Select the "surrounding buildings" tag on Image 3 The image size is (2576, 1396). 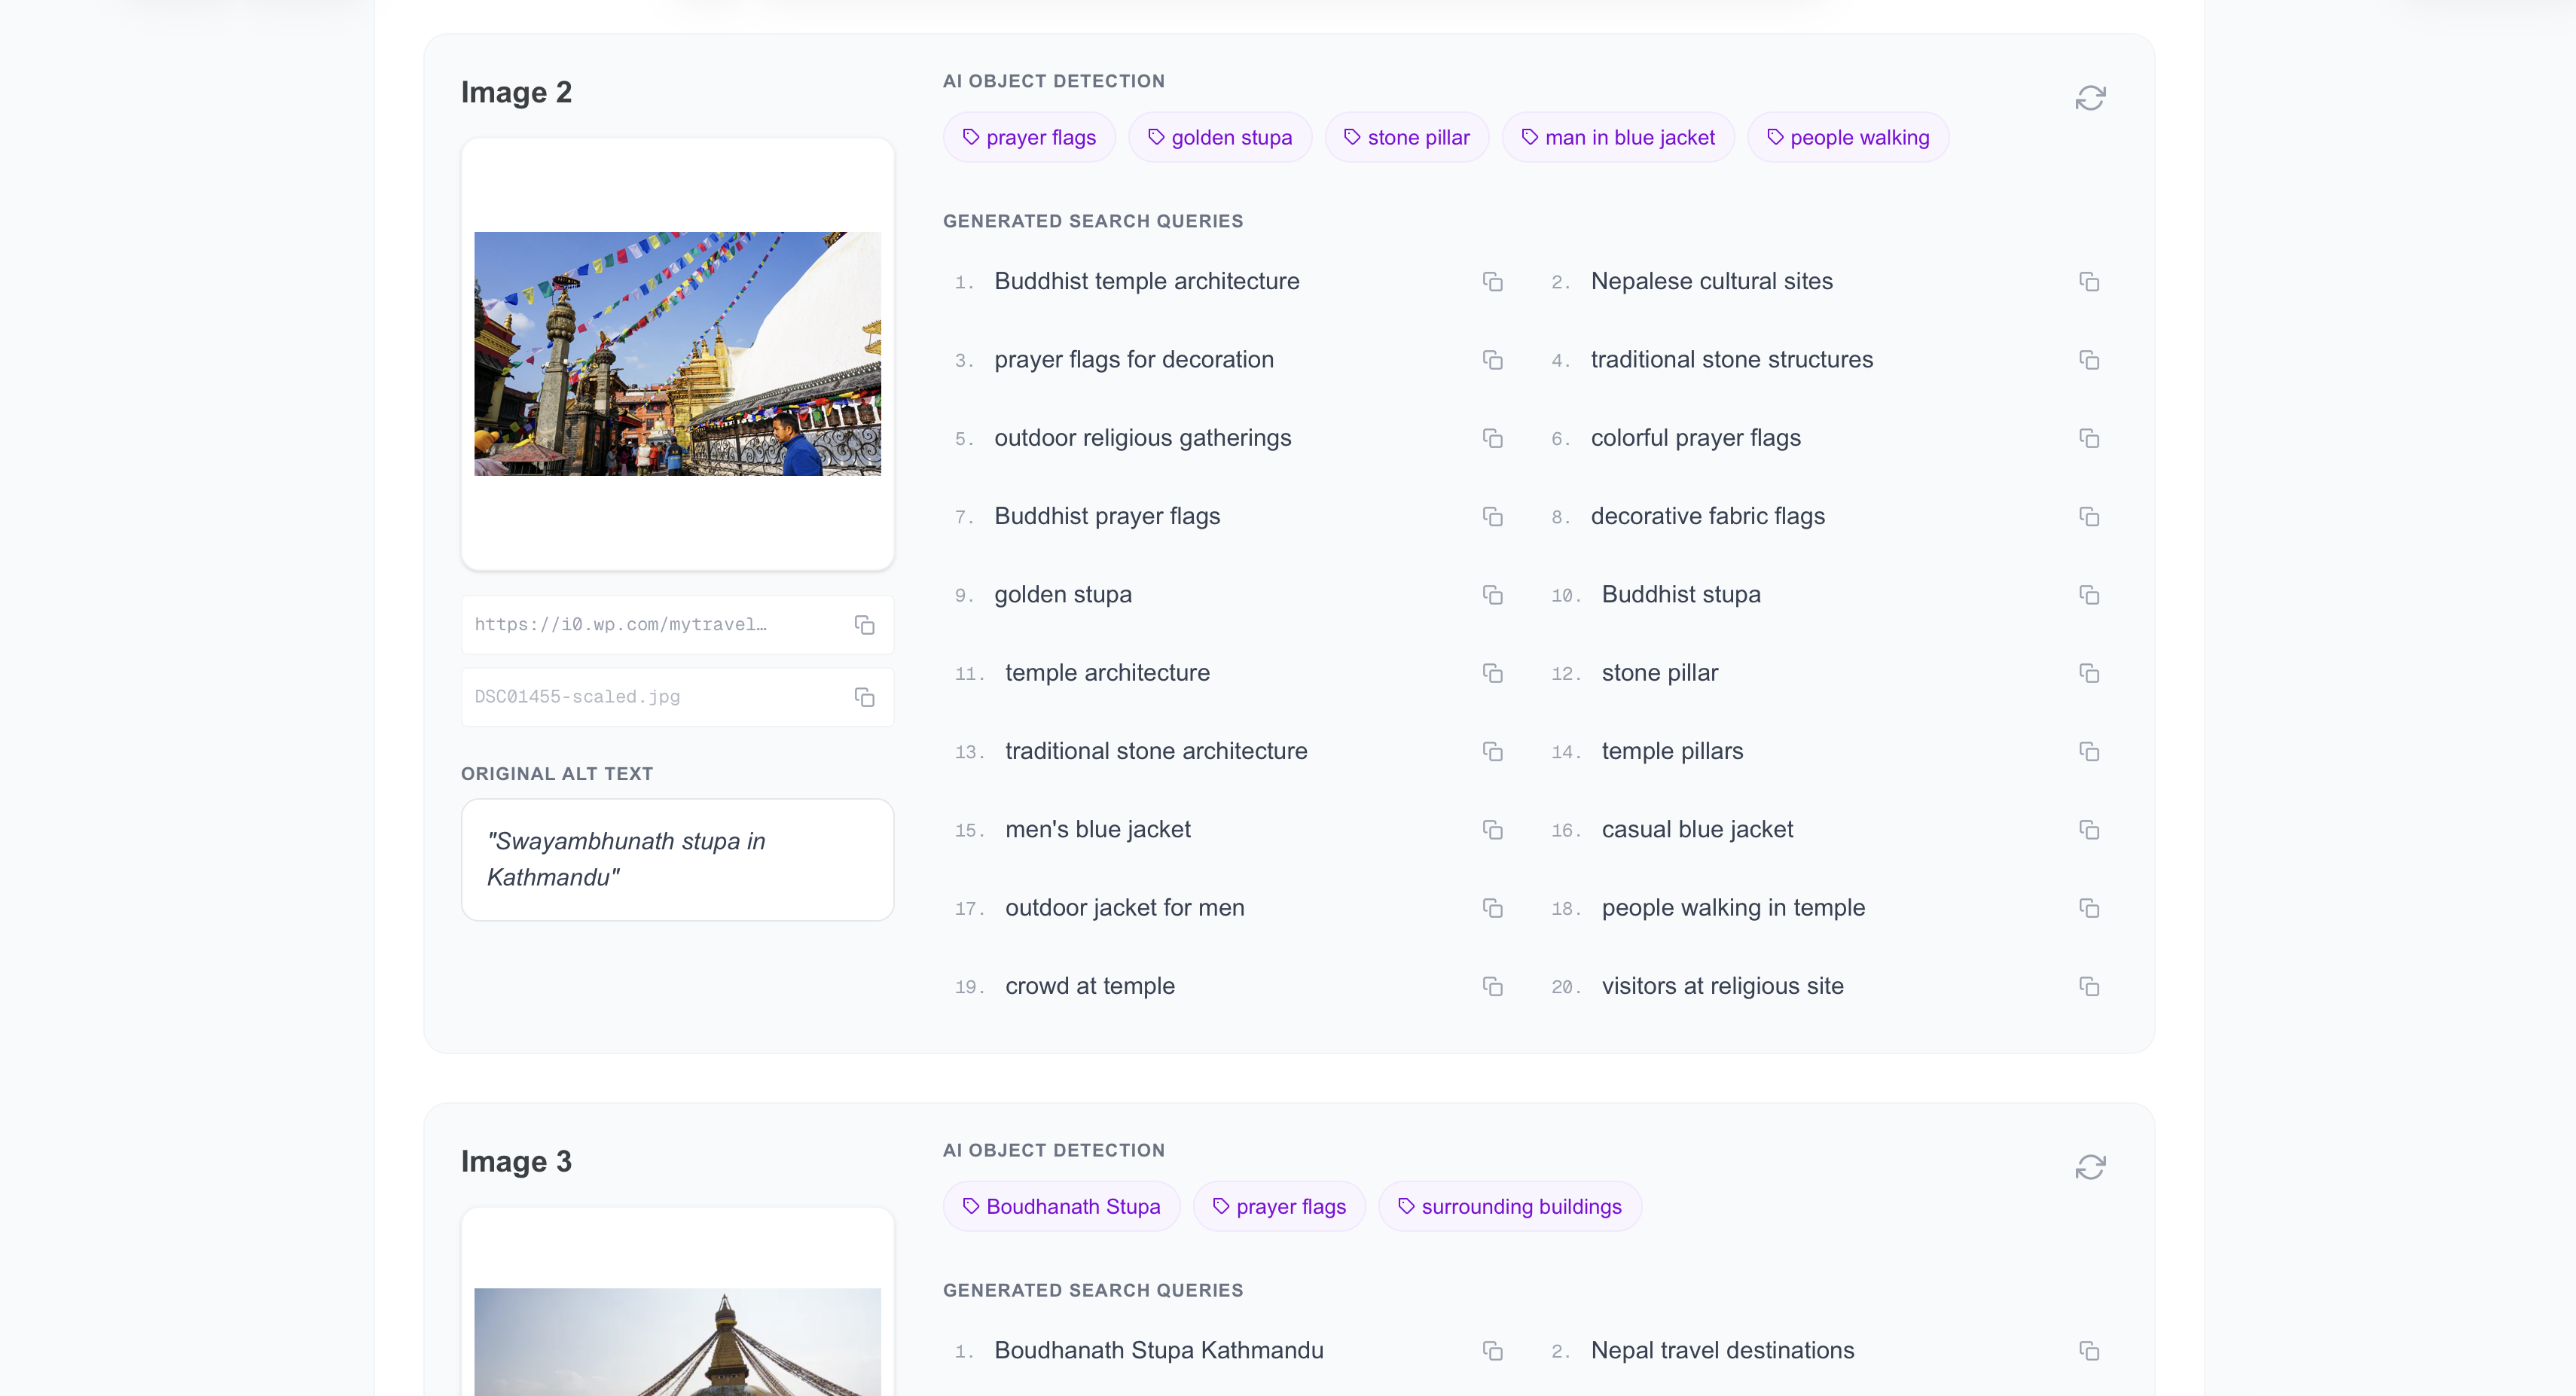click(x=1509, y=1206)
